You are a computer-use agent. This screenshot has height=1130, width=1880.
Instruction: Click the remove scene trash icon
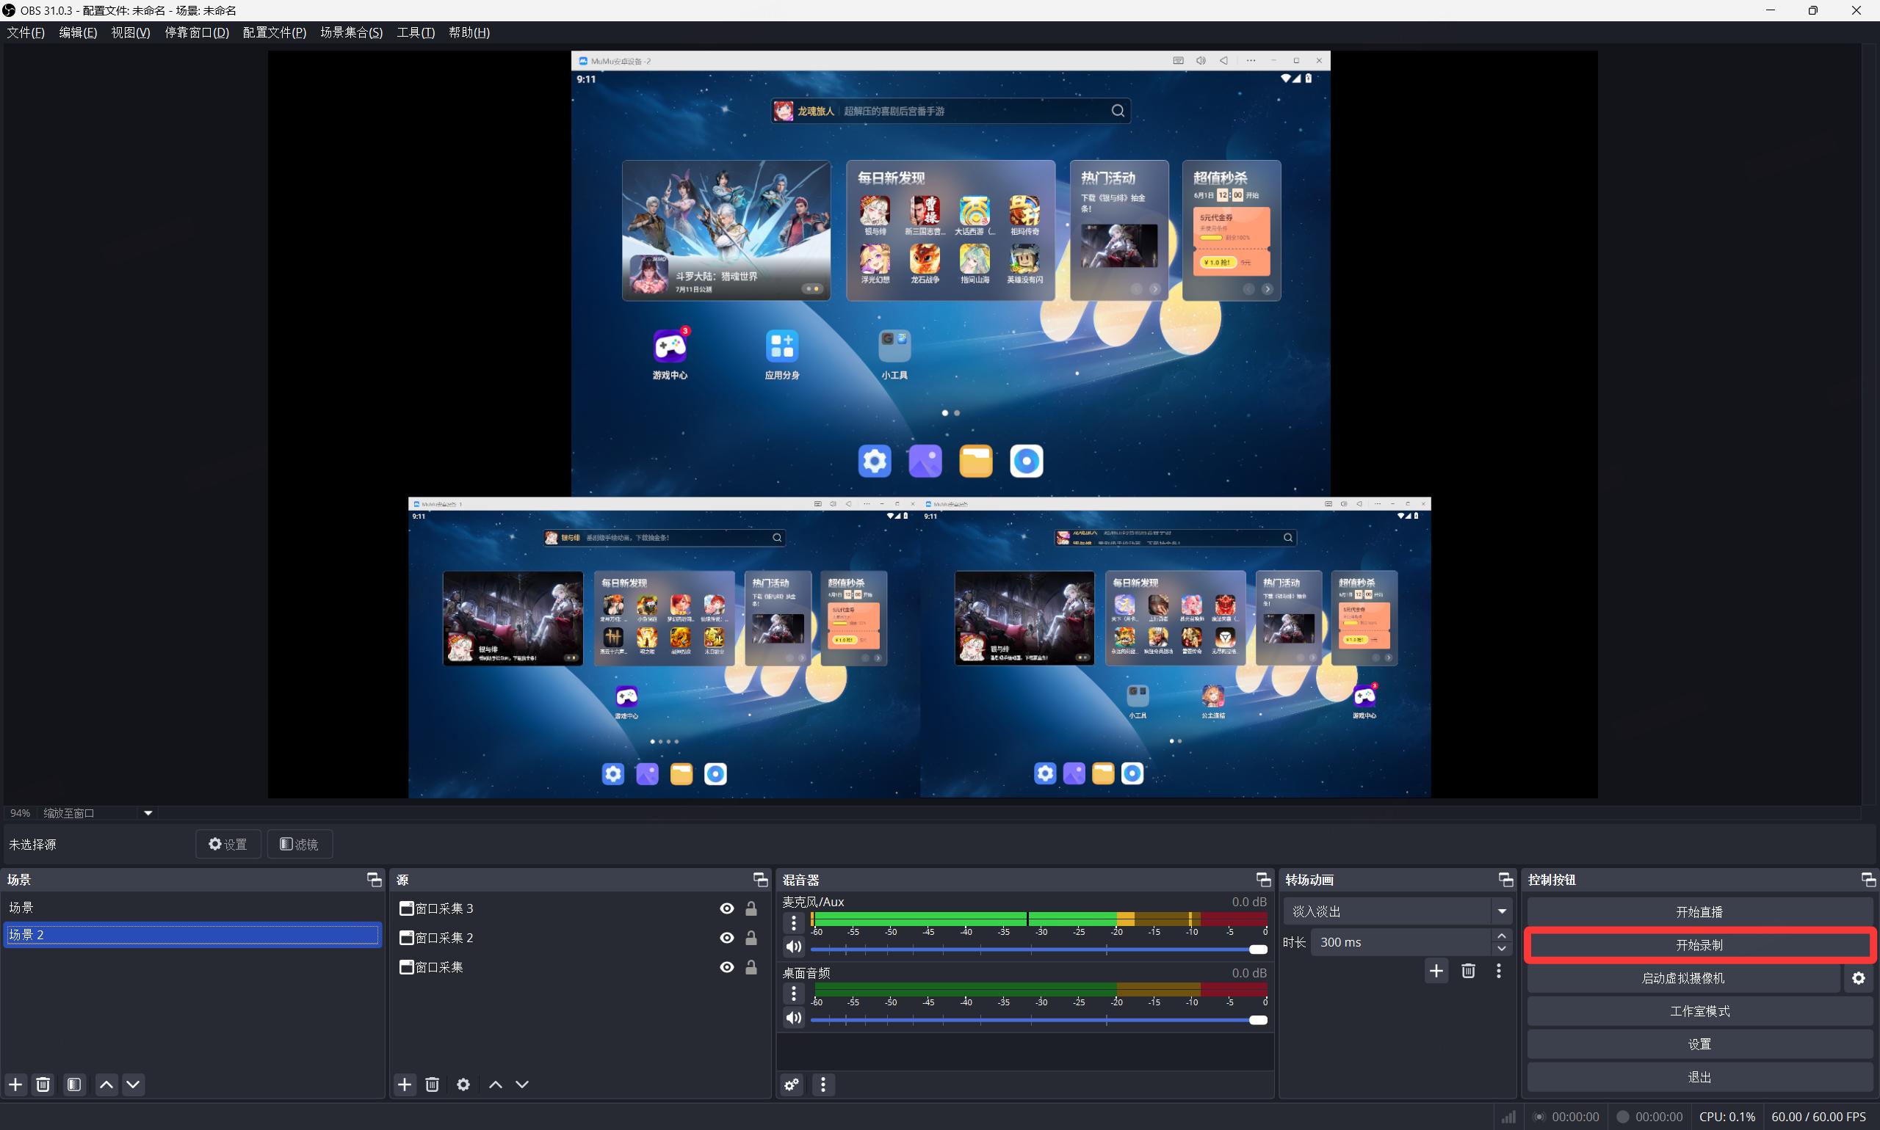point(43,1085)
